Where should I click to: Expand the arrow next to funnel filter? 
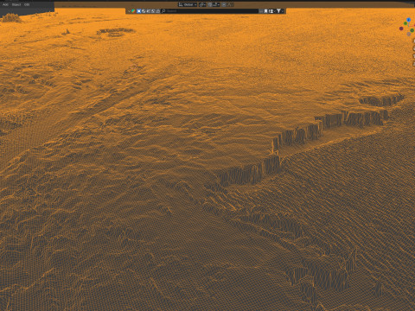click(283, 11)
